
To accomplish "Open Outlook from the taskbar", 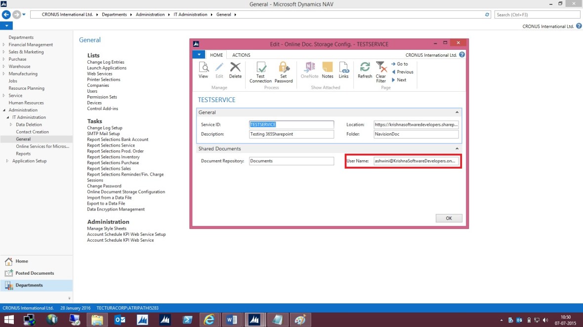I will point(120,319).
